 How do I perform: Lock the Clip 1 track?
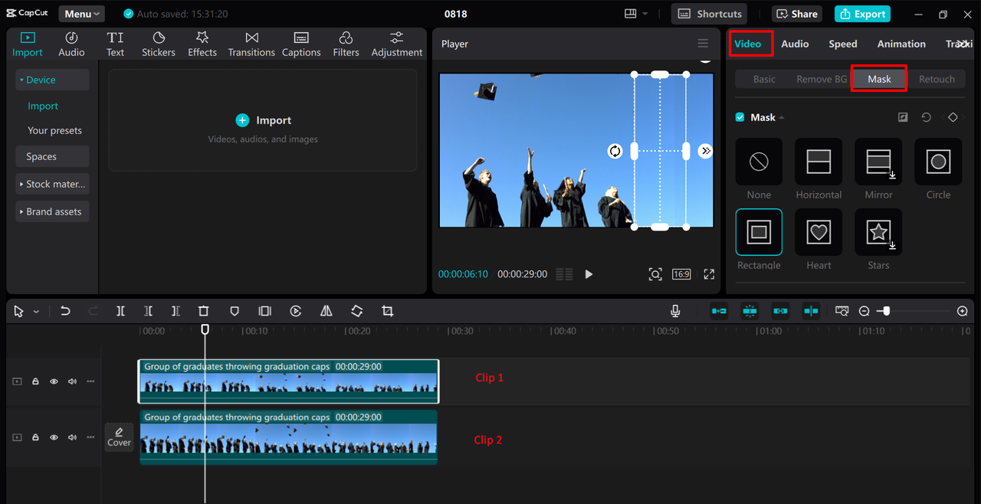pos(35,381)
